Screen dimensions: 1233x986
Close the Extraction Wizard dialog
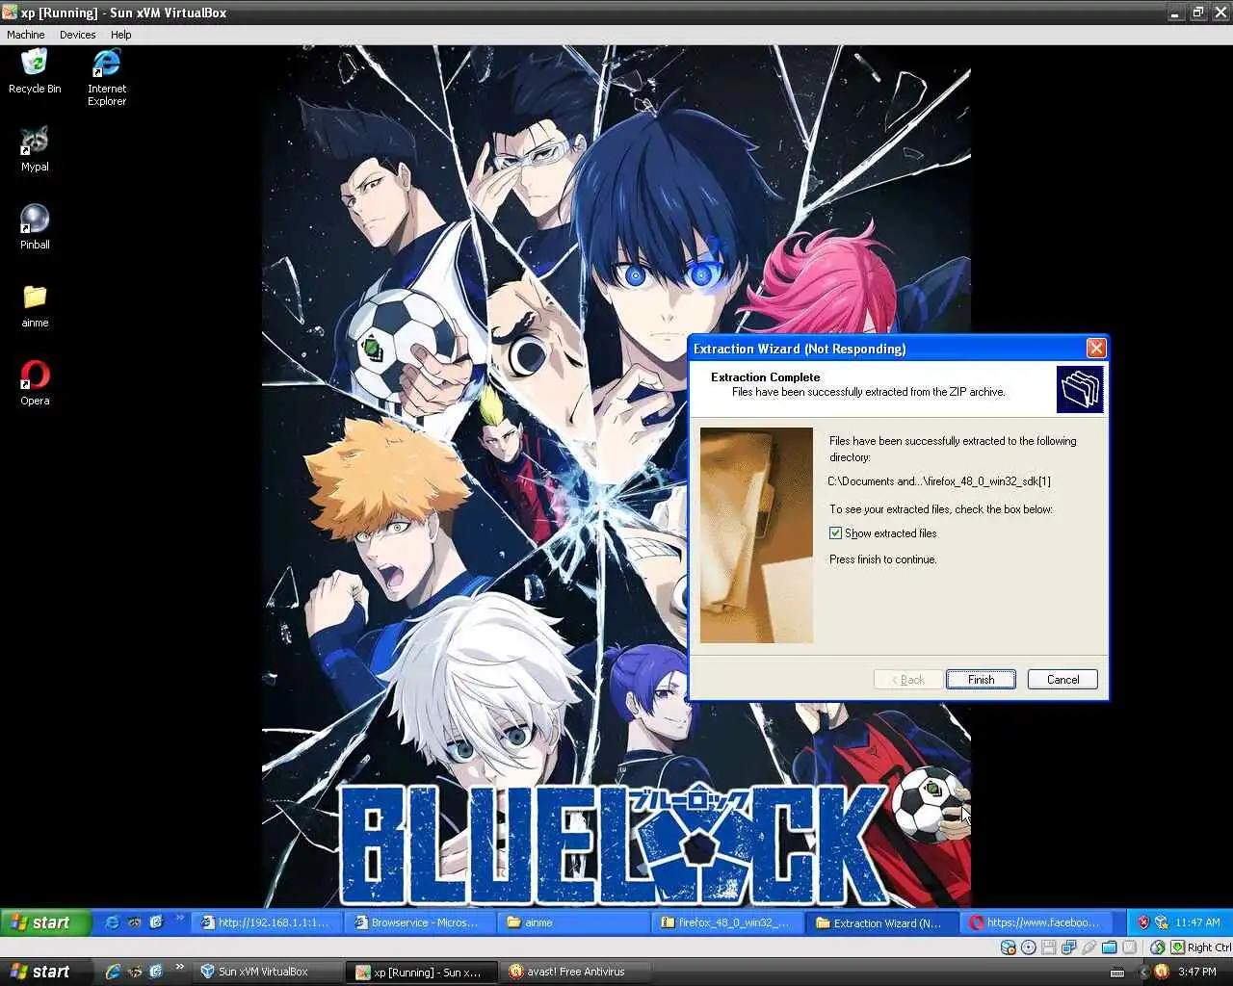tap(1096, 349)
